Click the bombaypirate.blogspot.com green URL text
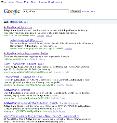This screenshot has height=123, width=117. (x=30, y=85)
